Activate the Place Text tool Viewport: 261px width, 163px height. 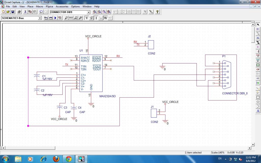pyautogui.click(x=258, y=111)
